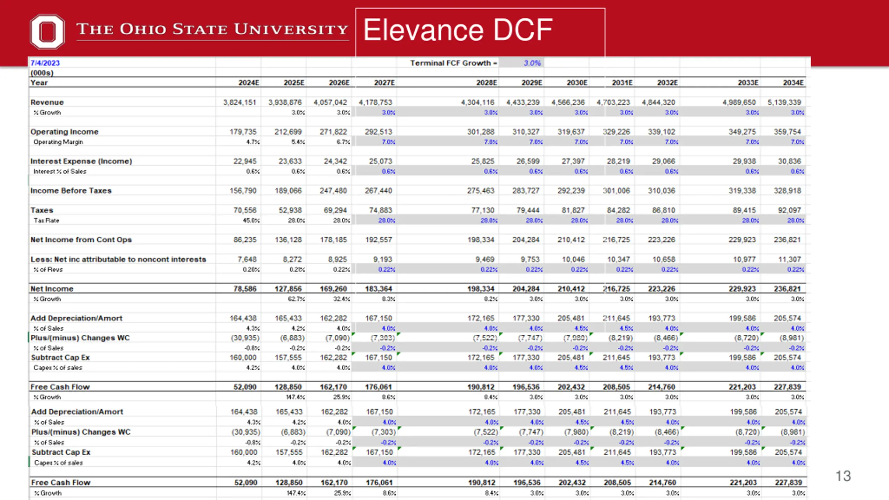The image size is (889, 500).
Task: Click bold net income value 78,586
Action: coord(245,289)
